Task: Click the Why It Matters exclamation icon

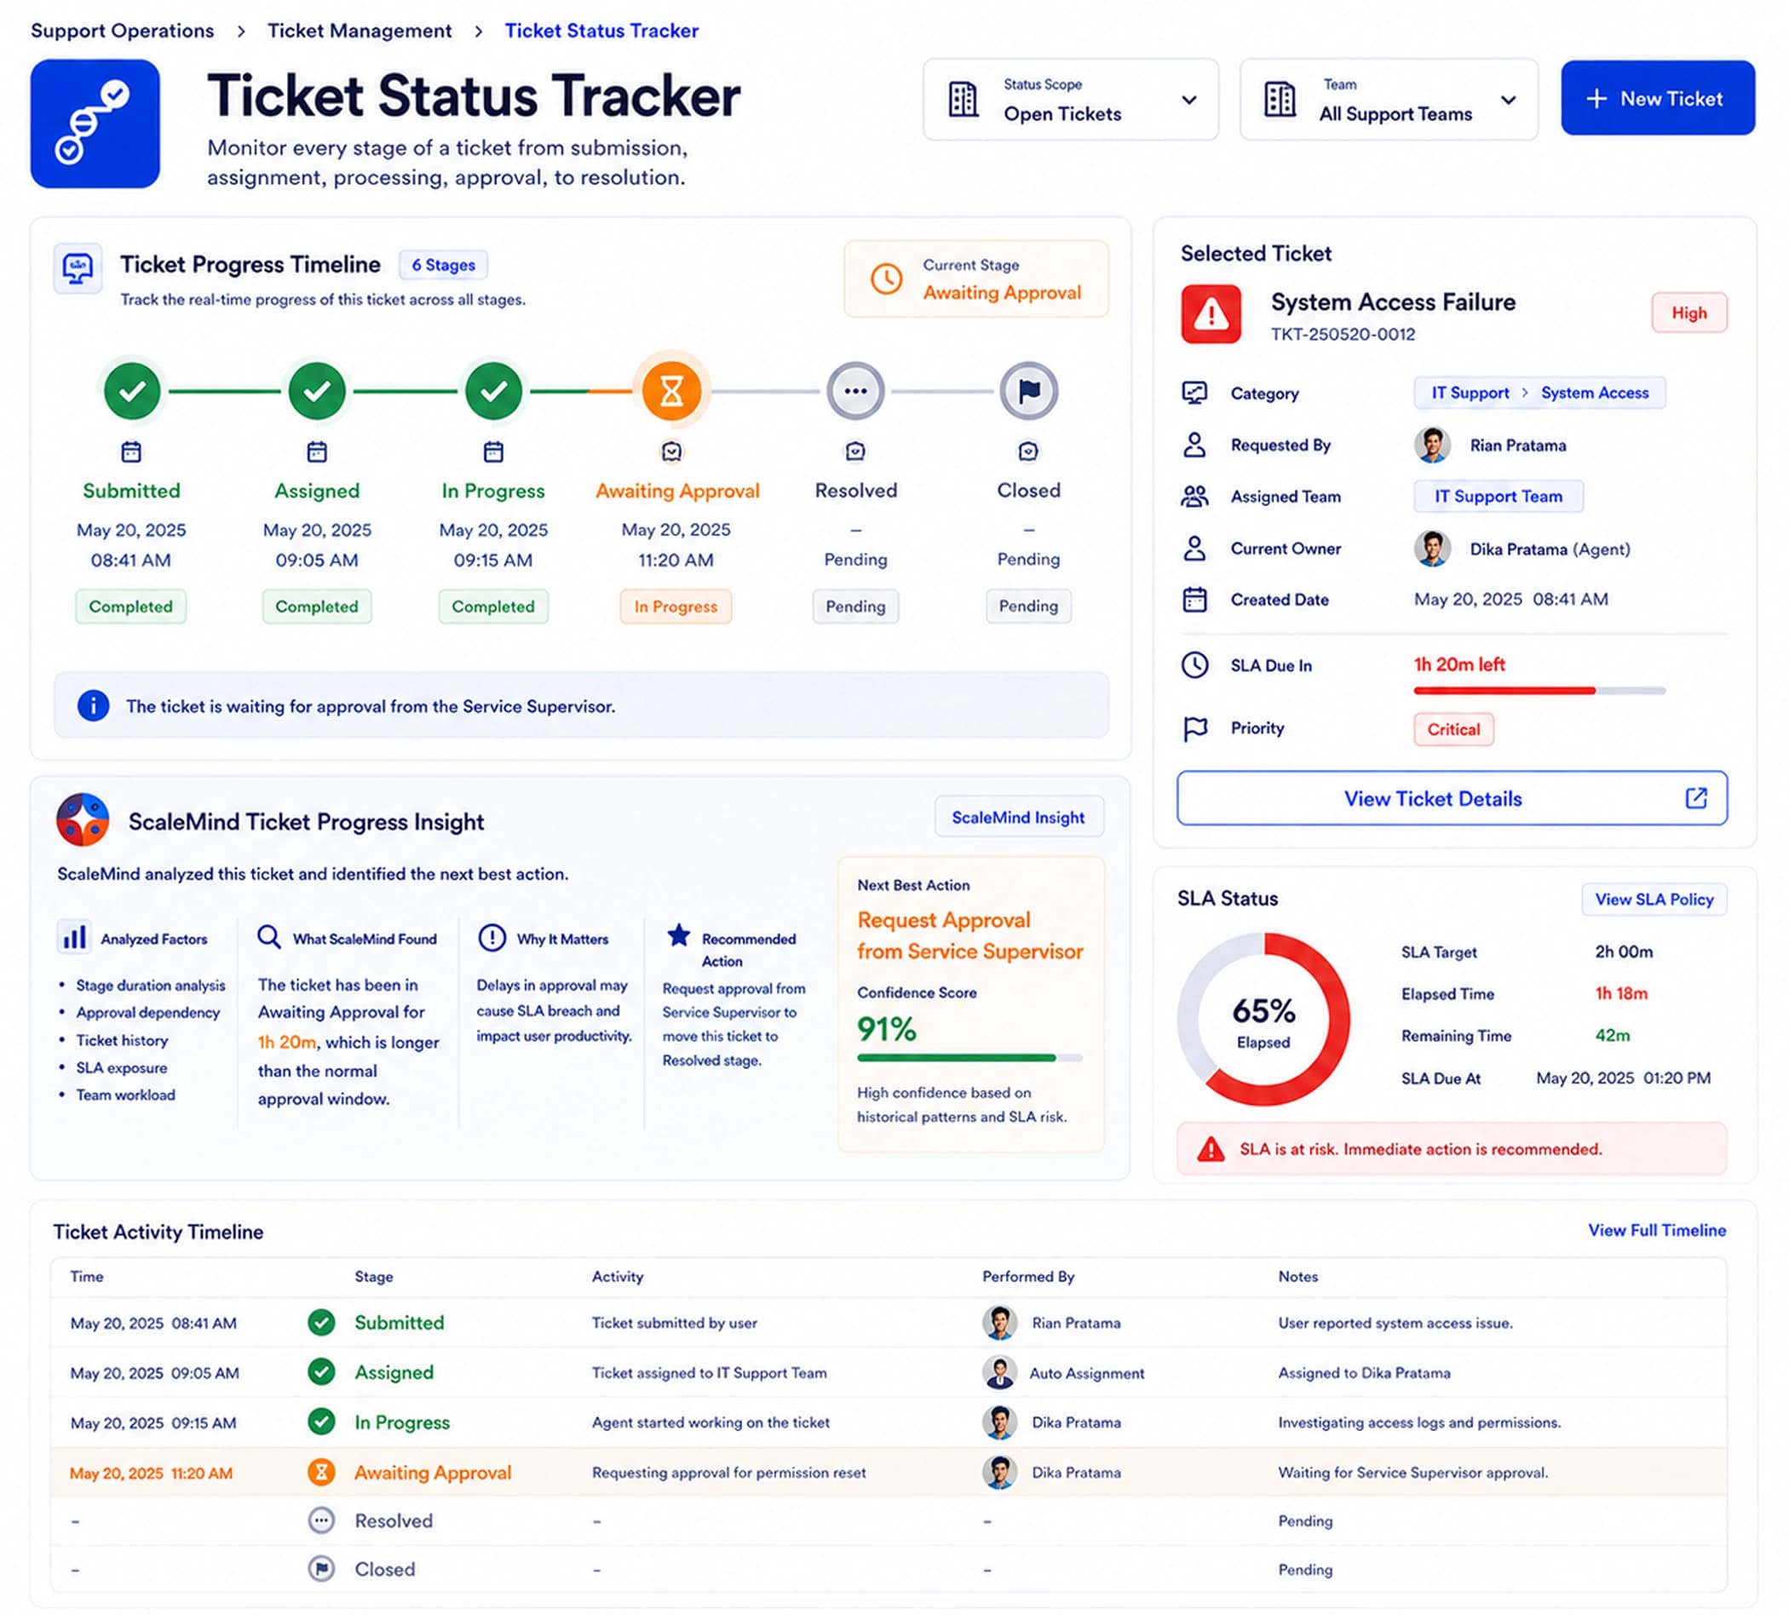Action: [x=492, y=937]
